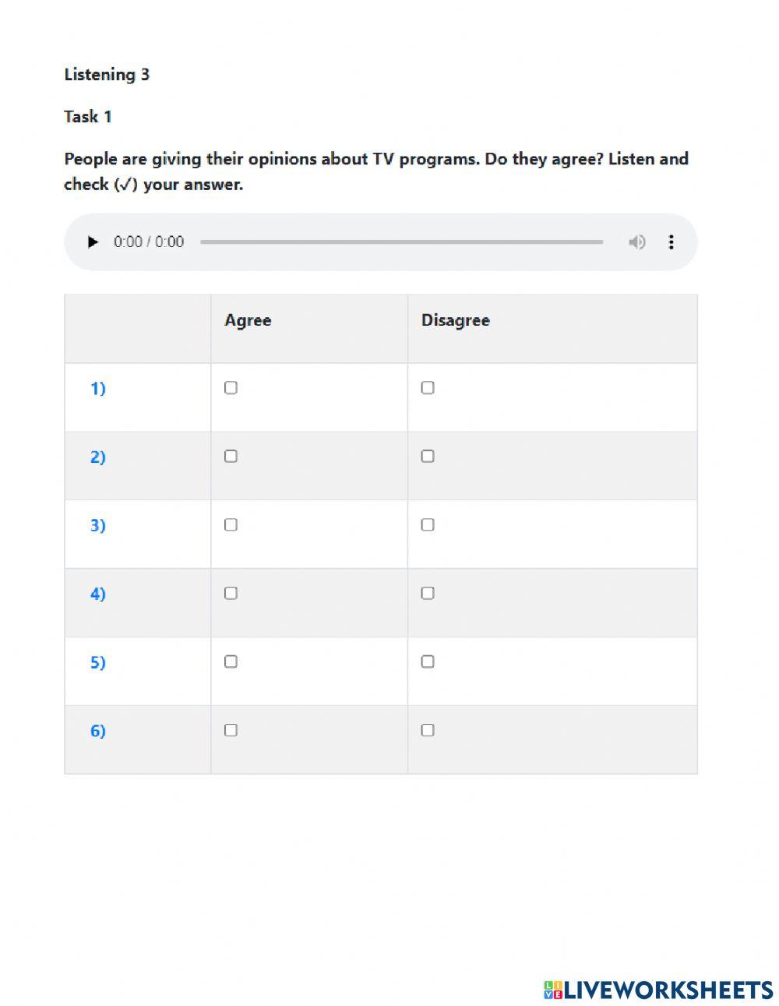Viewport: 779px width, 1006px height.
Task: Click the audio time display 0:00 / 0:00
Action: click(149, 242)
